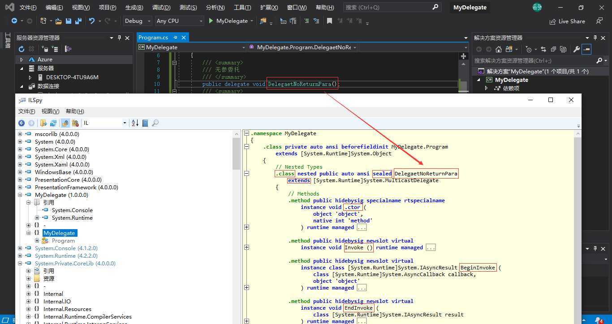This screenshot has height=324, width=612.
Task: Start debugging with the MyDelegate run button
Action: pyautogui.click(x=228, y=21)
